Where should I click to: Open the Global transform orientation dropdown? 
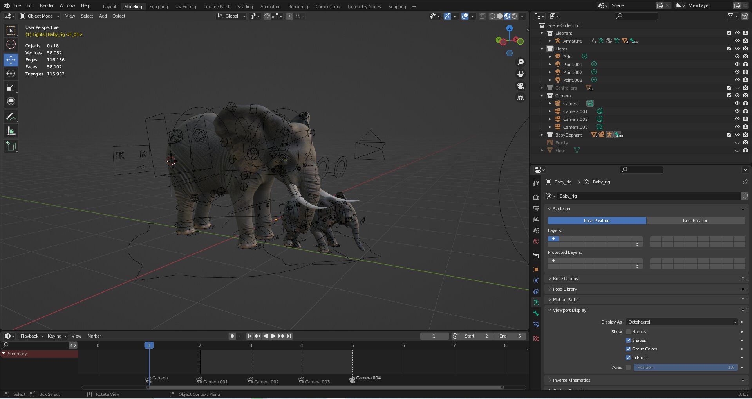[x=231, y=16]
